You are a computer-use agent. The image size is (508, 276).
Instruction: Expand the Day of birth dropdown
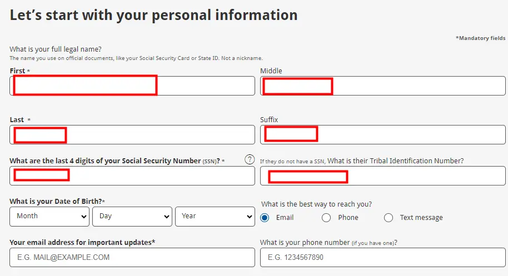coord(132,217)
